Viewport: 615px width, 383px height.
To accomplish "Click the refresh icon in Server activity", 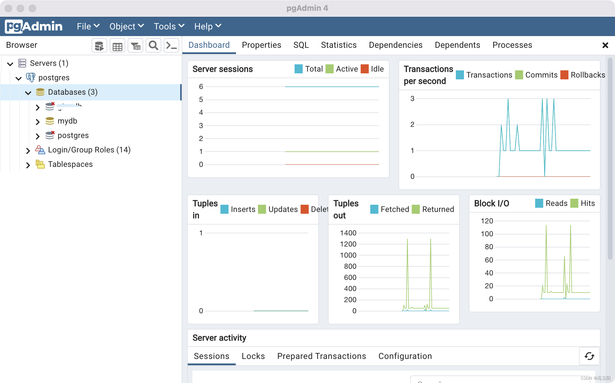I will point(589,356).
